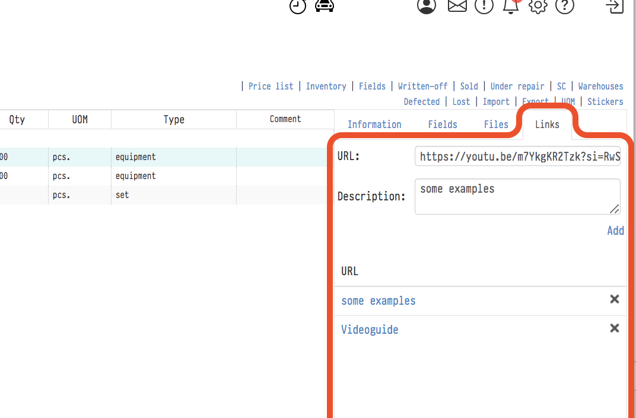Click the logout arrow icon

pyautogui.click(x=615, y=5)
